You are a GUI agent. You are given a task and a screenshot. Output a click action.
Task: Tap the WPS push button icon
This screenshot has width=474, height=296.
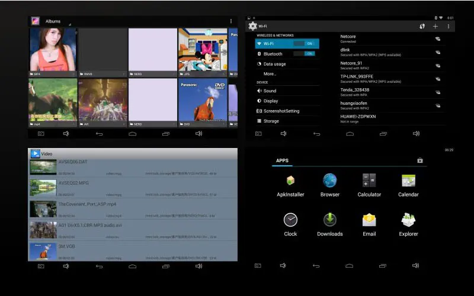(422, 26)
